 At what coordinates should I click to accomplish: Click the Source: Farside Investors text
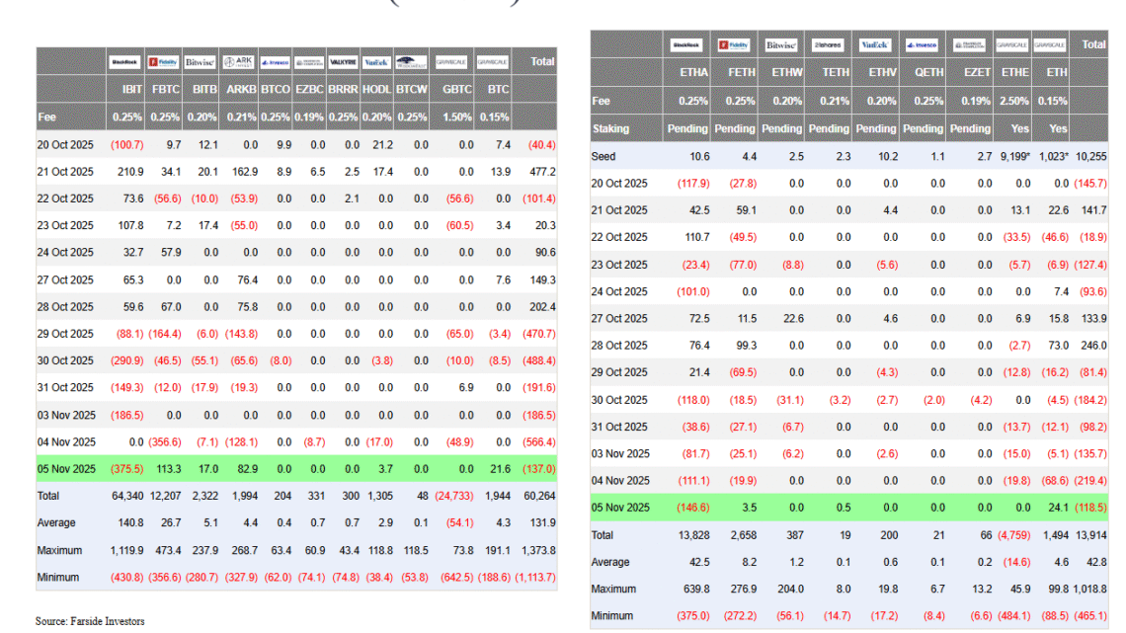click(x=90, y=621)
